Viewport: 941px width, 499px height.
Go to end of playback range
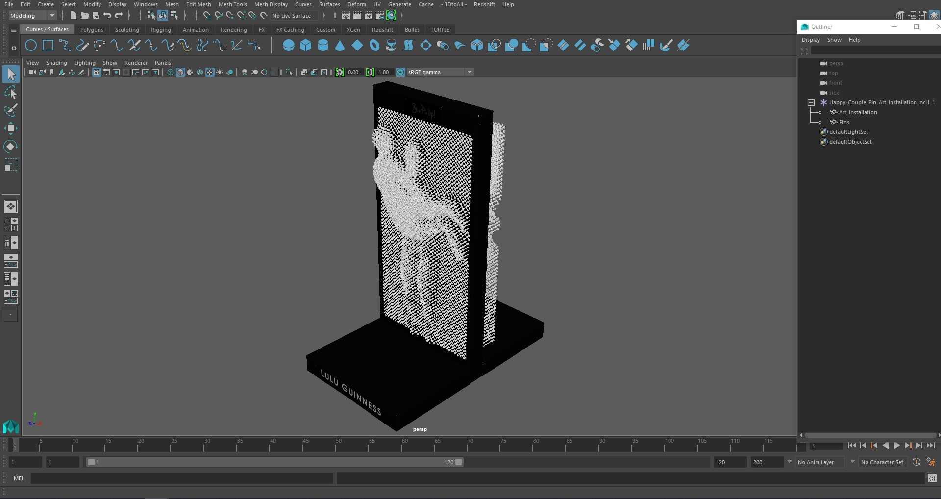tap(930, 446)
